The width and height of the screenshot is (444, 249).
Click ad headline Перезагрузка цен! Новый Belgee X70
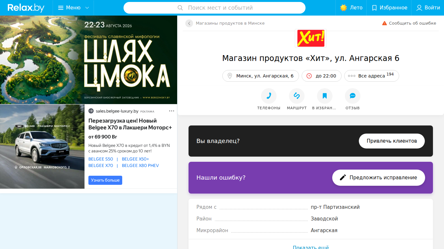pyautogui.click(x=130, y=124)
